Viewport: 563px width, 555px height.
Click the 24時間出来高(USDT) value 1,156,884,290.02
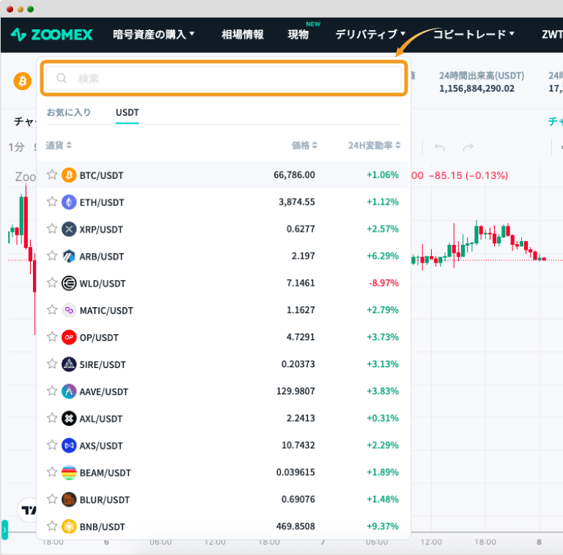476,88
